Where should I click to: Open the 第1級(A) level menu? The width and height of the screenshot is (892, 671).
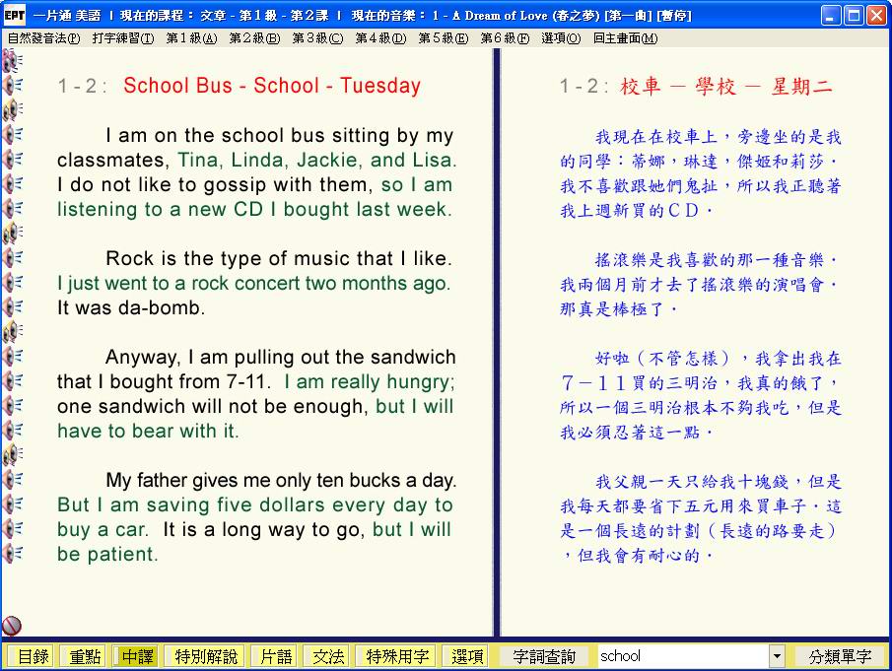pos(191,38)
